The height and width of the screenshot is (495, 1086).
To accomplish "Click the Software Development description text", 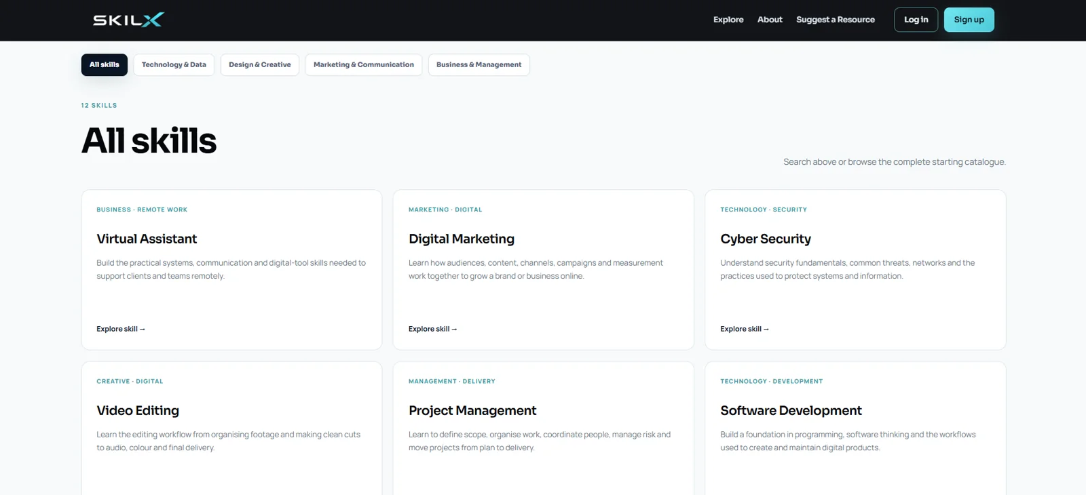I will point(848,441).
